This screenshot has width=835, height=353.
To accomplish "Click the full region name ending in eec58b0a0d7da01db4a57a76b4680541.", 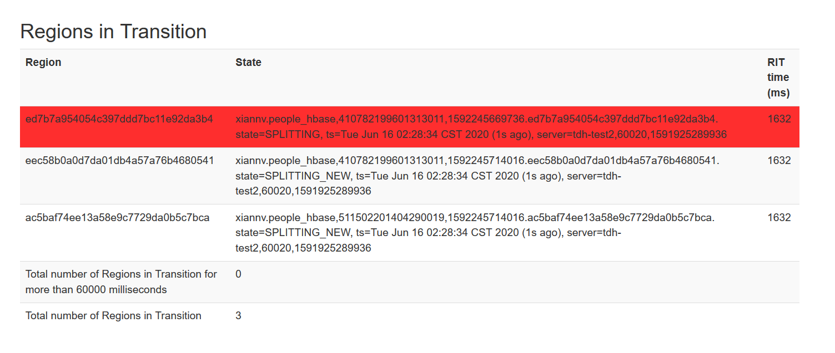I will (477, 160).
